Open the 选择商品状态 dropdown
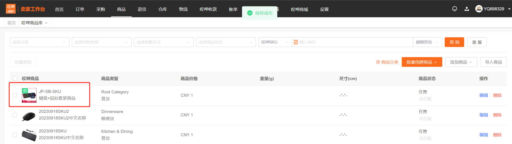The width and height of the screenshot is (512, 144). point(226,42)
